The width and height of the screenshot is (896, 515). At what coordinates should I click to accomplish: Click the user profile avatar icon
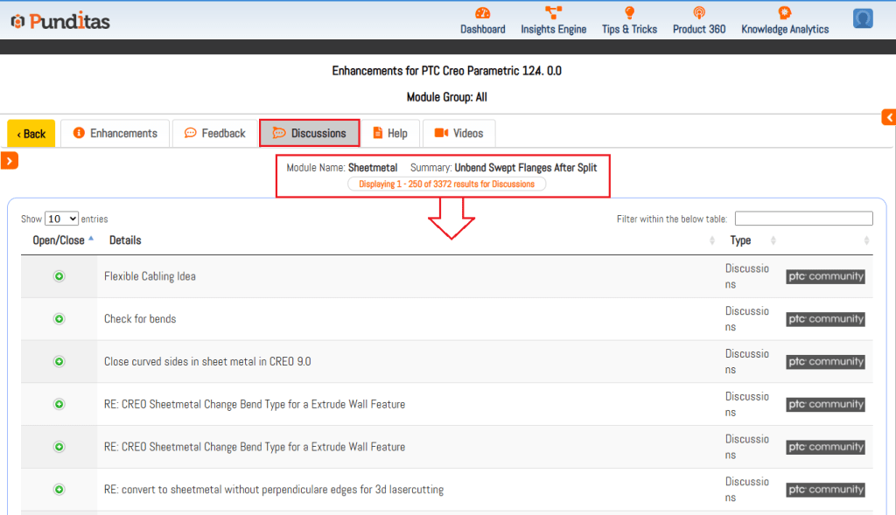pos(863,18)
